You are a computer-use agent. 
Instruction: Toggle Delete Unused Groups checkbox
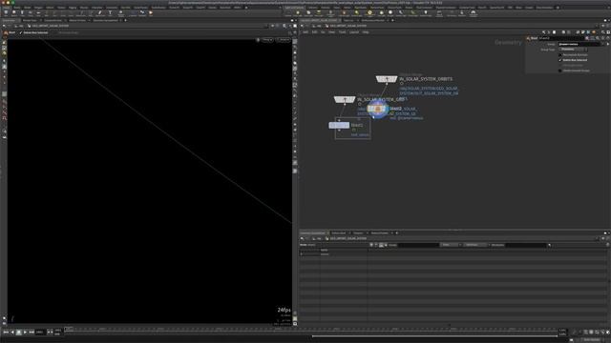[560, 71]
